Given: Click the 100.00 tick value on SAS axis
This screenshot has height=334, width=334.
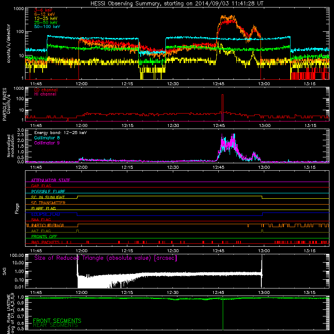Looking at the screenshot, I should click(x=17, y=255).
